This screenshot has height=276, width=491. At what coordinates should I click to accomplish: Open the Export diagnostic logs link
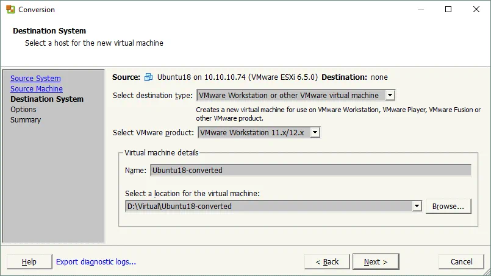(x=96, y=262)
